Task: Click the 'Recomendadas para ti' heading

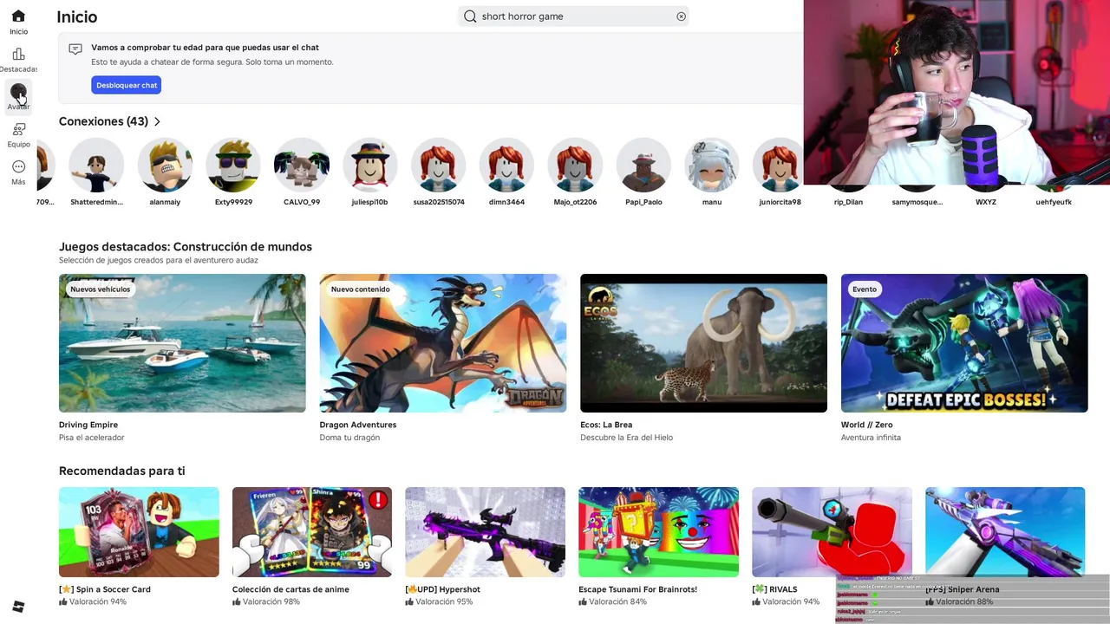Action: pyautogui.click(x=121, y=471)
